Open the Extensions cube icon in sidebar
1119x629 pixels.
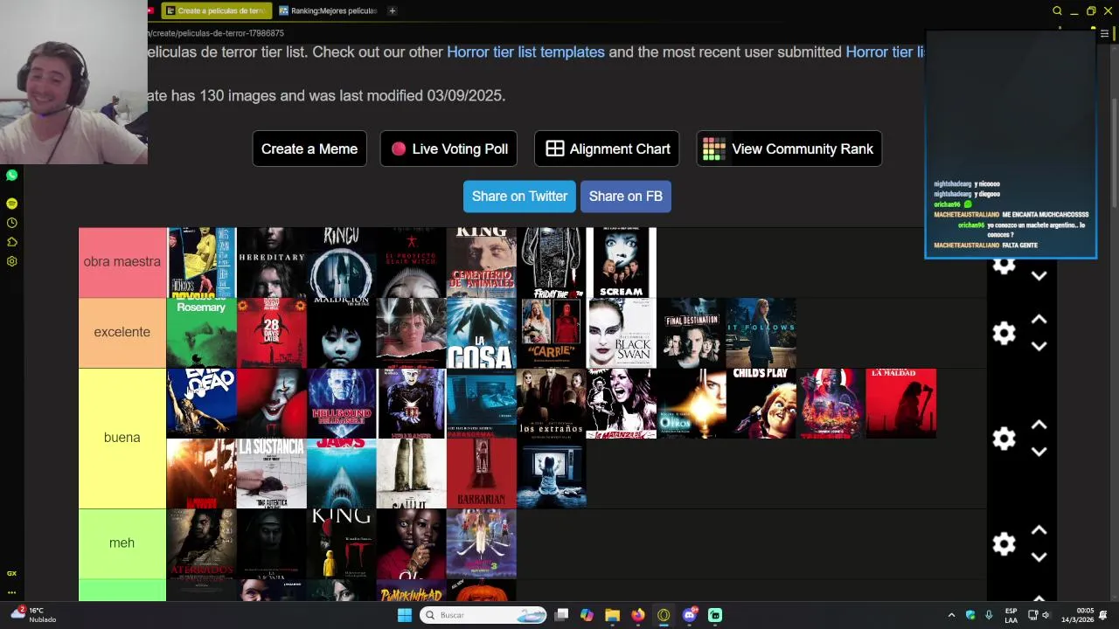click(x=11, y=242)
